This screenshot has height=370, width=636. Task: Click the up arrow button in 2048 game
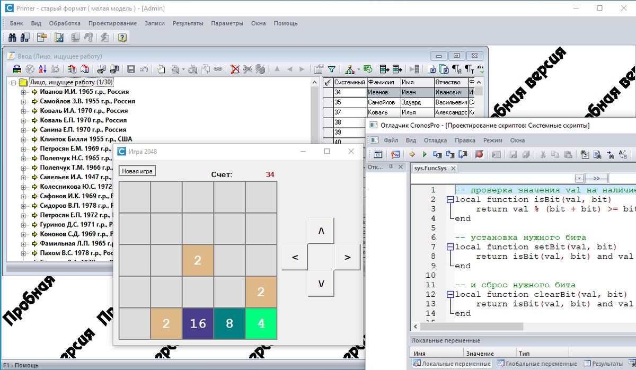coord(321,231)
